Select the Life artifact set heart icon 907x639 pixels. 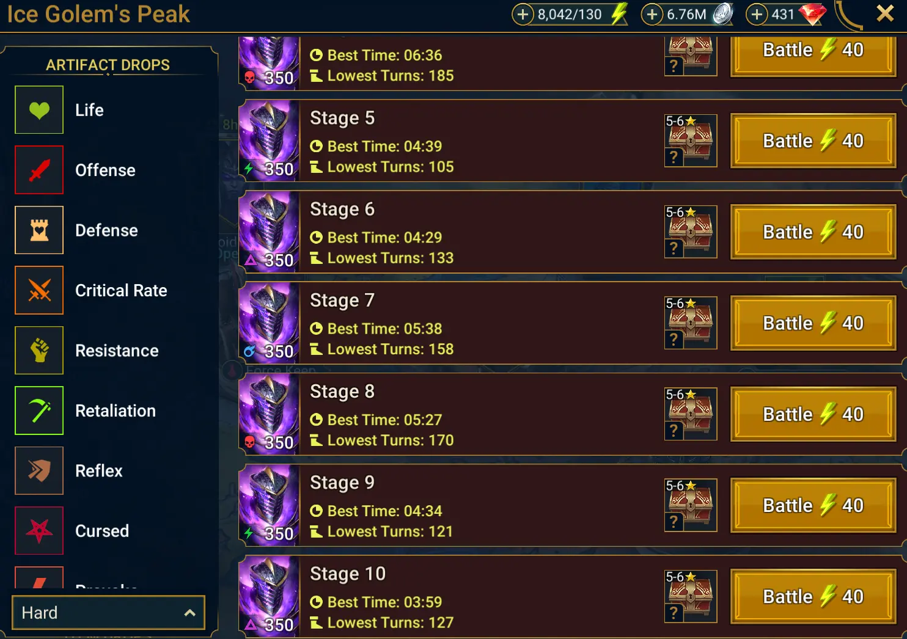(39, 110)
